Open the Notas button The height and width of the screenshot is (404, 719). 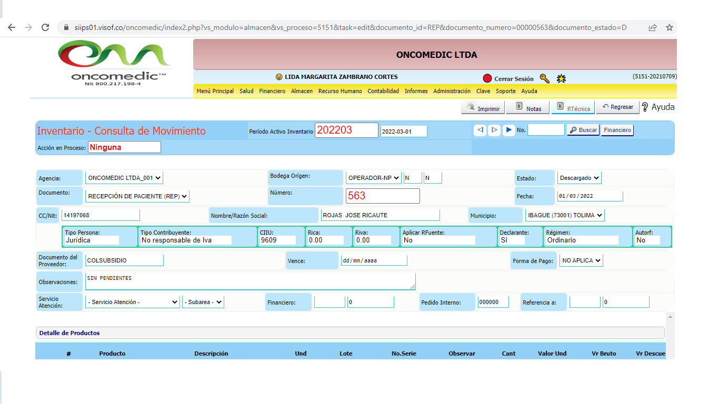pos(528,108)
